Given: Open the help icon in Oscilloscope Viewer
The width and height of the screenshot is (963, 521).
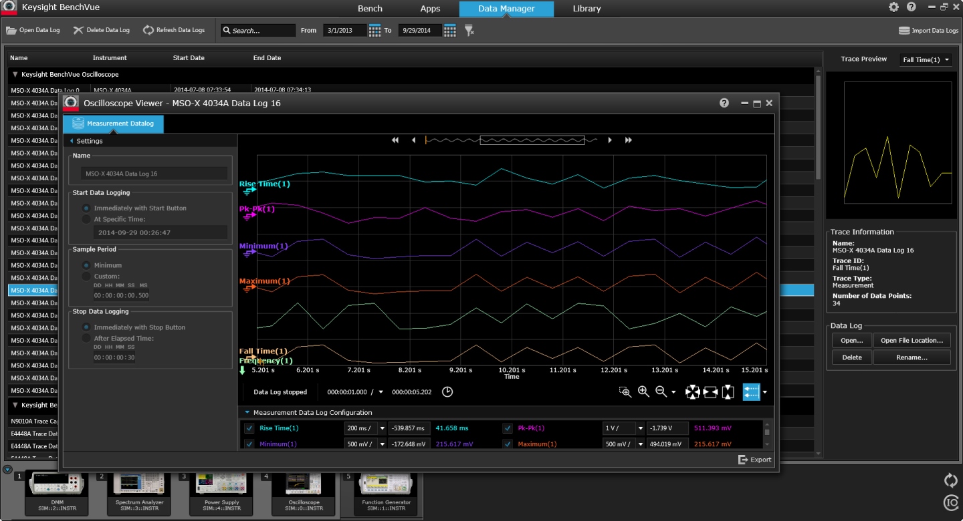Looking at the screenshot, I should (x=724, y=103).
